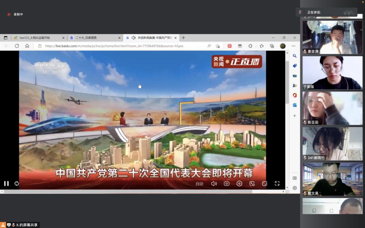365x228 pixels.
Task: Reload the page using browser refresh
Action: pos(17,46)
